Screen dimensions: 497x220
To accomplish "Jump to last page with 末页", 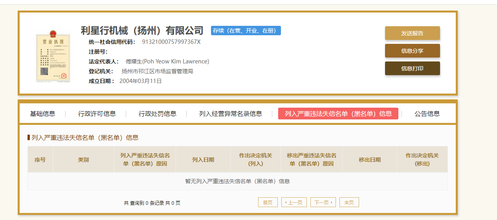I will [349, 202].
